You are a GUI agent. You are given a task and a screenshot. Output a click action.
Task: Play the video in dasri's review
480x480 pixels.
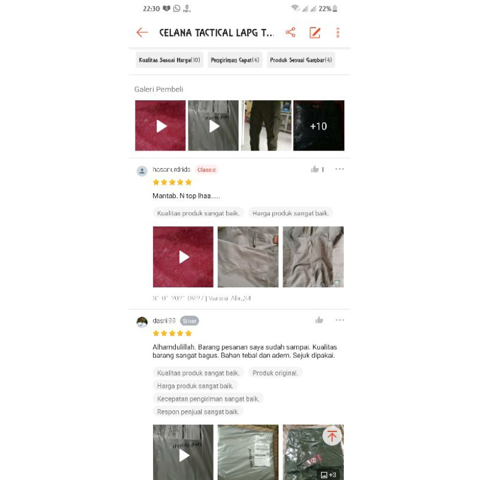tap(183, 452)
